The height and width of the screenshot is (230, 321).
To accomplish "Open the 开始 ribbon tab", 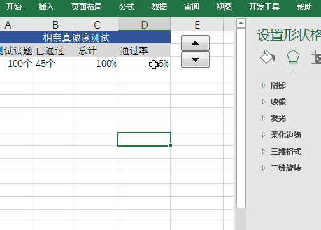I will click(14, 7).
